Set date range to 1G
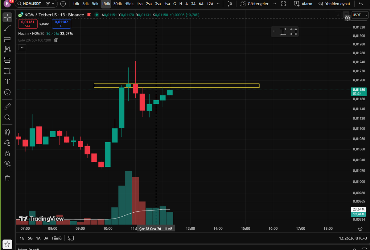Screen dimensions: 370x250 pos(22,238)
